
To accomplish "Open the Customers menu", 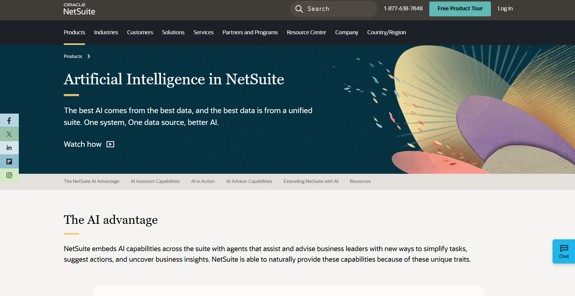I will pos(140,32).
